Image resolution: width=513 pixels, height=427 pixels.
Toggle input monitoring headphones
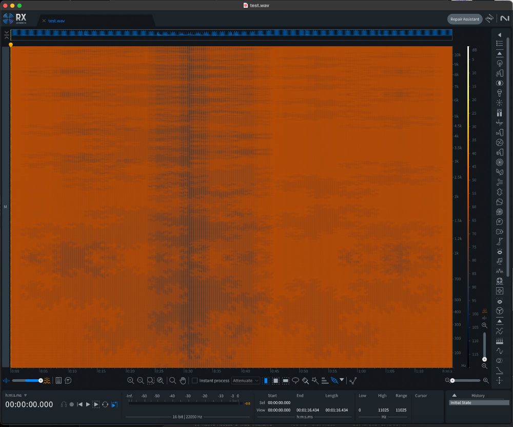tap(64, 404)
